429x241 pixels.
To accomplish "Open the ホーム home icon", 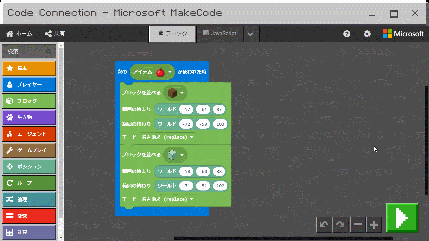I will pos(10,34).
